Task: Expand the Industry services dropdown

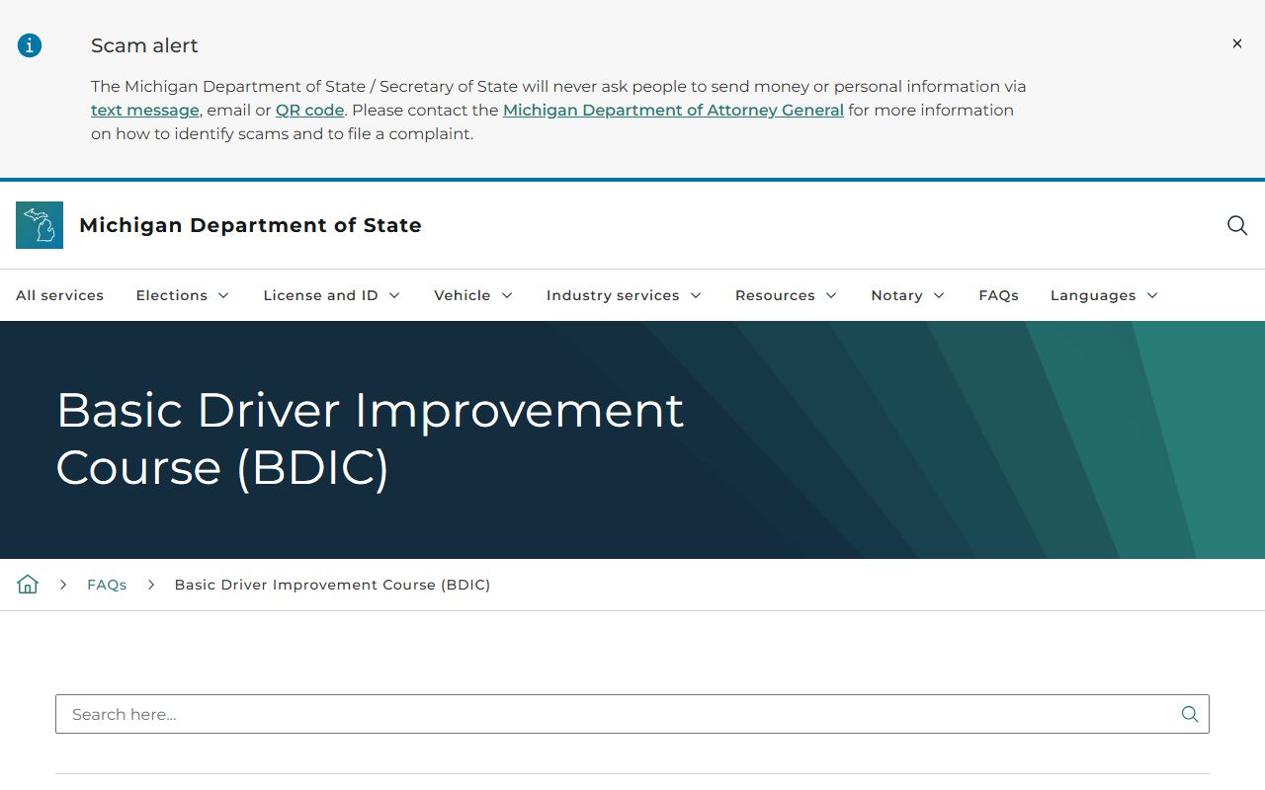Action: click(625, 295)
